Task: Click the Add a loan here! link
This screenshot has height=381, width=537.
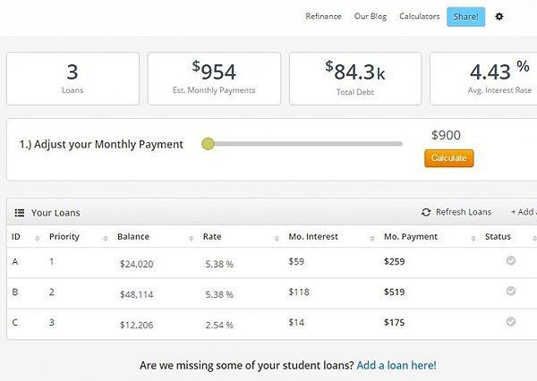Action: [x=396, y=365]
